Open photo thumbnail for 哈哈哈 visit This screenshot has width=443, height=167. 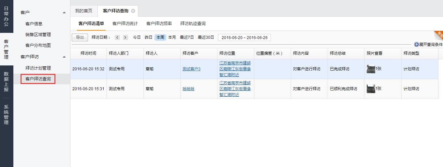(371, 89)
